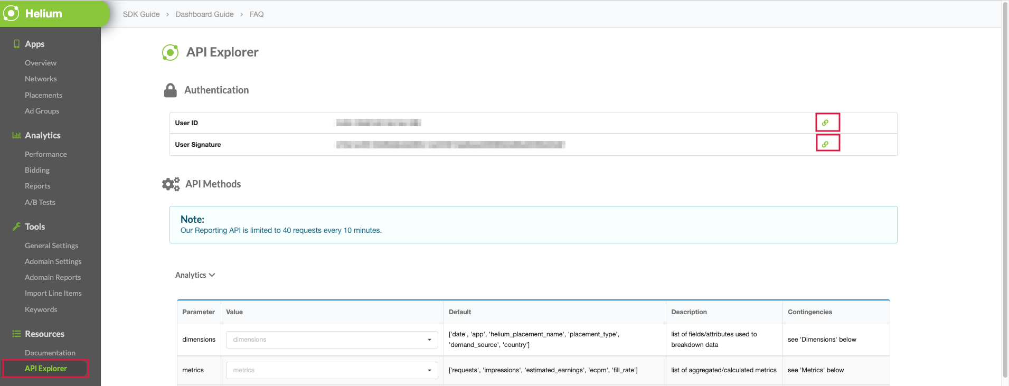The width and height of the screenshot is (1009, 386).
Task: Click the page vertical scrollbar
Action: pos(1004,190)
